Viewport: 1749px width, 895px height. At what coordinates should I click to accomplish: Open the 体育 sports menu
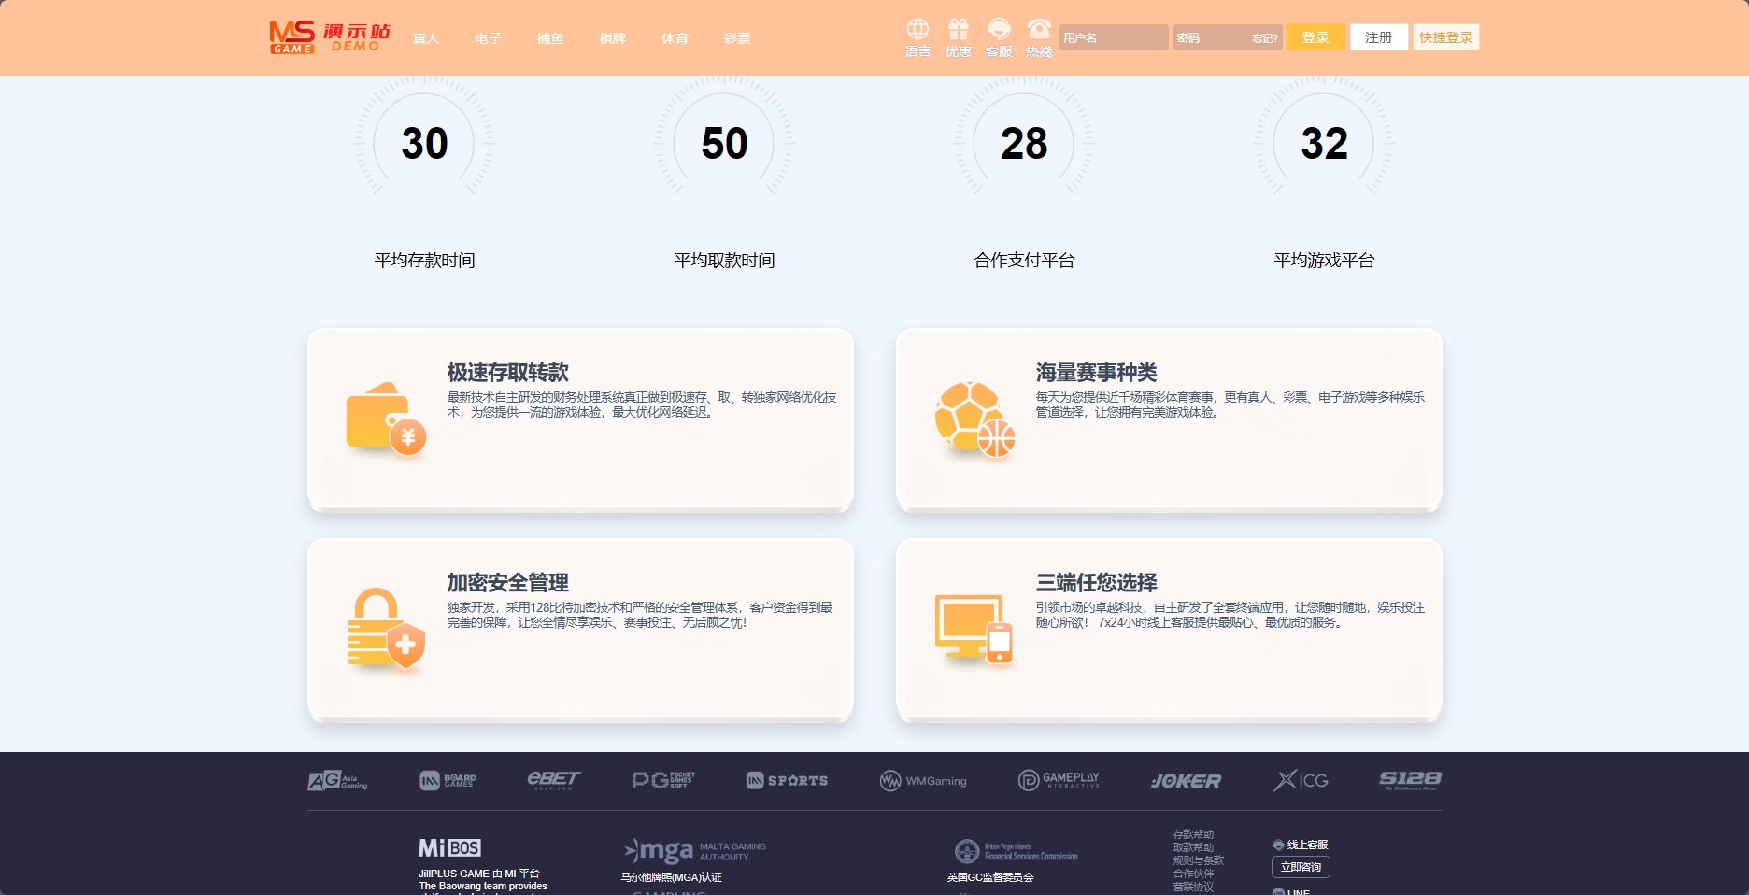[x=675, y=38]
